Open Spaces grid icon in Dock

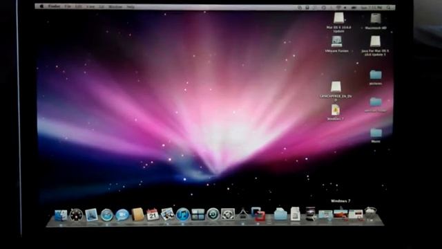click(x=198, y=214)
